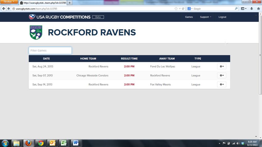
Task: Click the DATE column header
Action: click(x=46, y=59)
